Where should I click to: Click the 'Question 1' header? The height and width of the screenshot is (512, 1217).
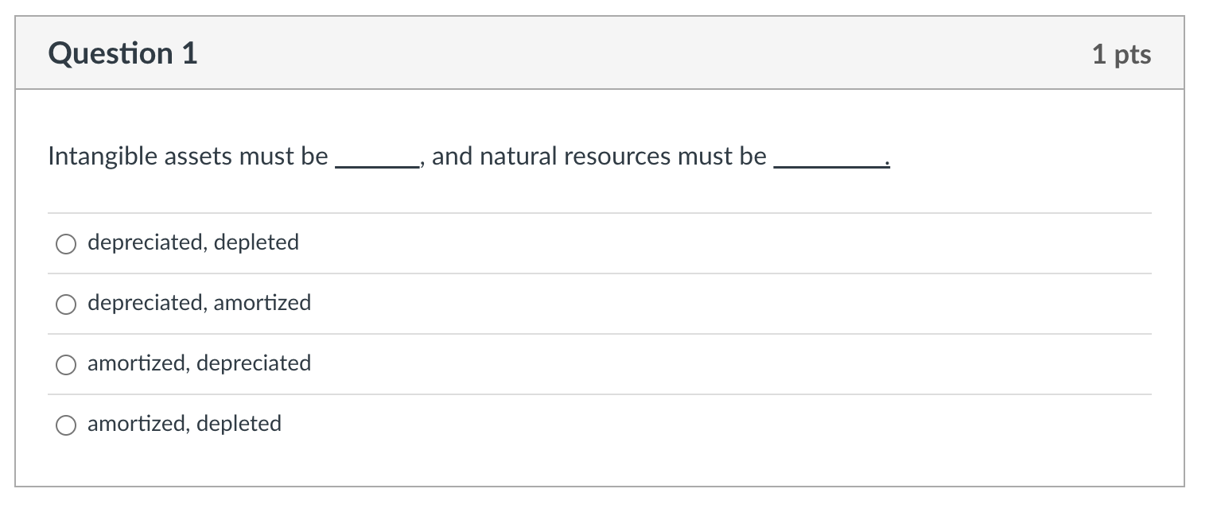pyautogui.click(x=122, y=53)
